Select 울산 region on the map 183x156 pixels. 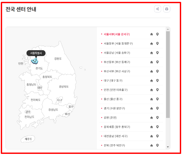pyautogui.click(x=71, y=106)
